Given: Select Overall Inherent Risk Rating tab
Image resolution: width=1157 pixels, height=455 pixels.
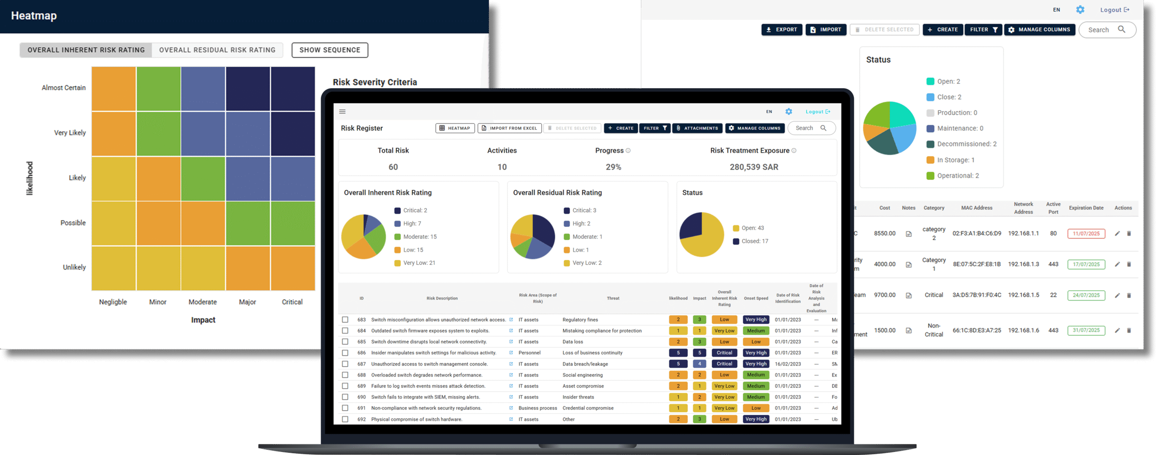Looking at the screenshot, I should click(86, 50).
